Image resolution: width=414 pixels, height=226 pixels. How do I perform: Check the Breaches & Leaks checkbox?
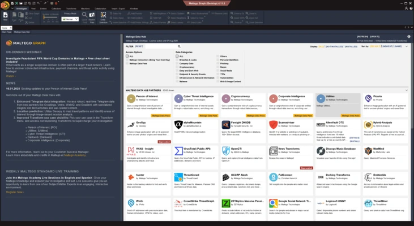177,60
